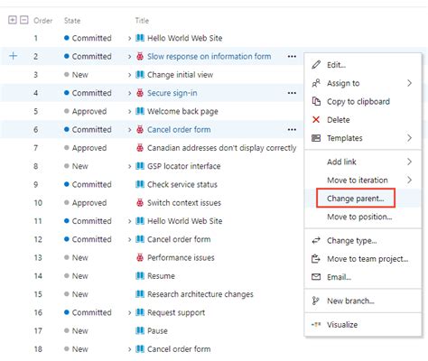Select Visualize from the context menu
Screen dimensions: 428x361
[363, 325]
